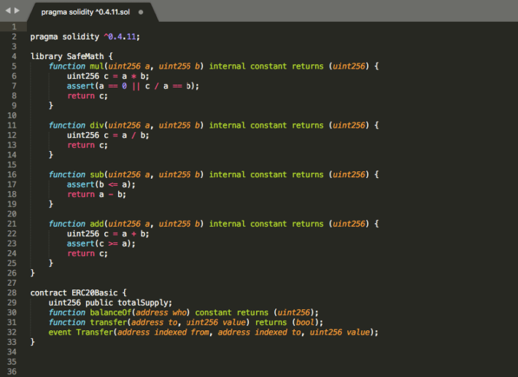Click empty line 36 at the bottom

click(219, 371)
